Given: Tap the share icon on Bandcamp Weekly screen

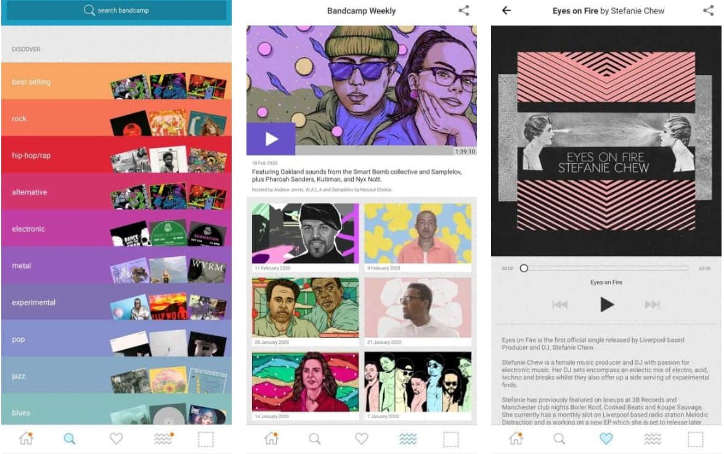Looking at the screenshot, I should 466,10.
